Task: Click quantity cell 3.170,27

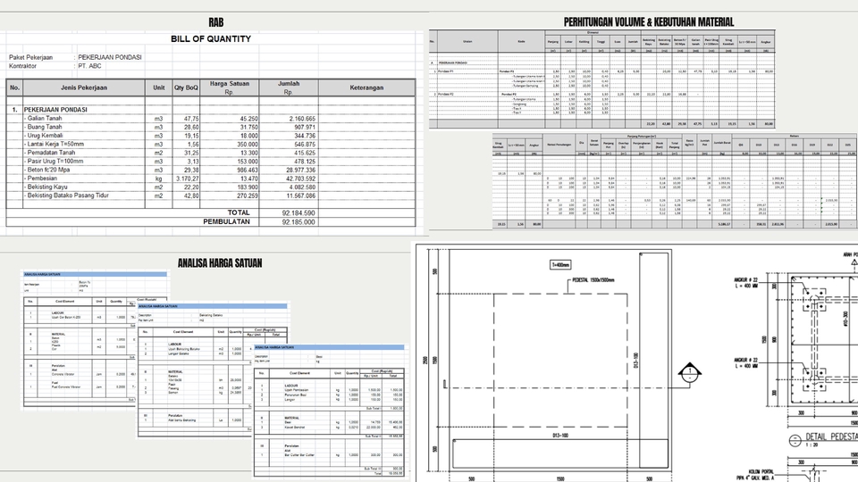Action: point(188,179)
